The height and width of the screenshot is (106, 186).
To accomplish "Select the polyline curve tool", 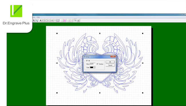I will point(55,20).
